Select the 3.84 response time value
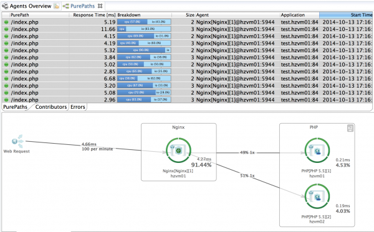The width and height of the screenshot is (374, 232). (x=110, y=58)
